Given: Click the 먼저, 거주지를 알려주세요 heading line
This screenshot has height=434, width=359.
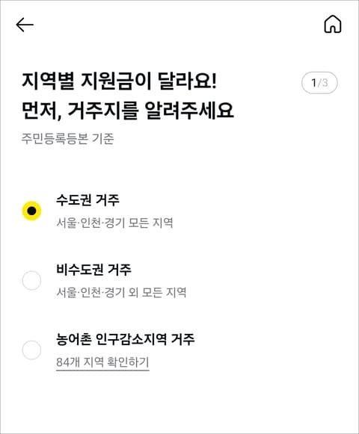Looking at the screenshot, I should tap(128, 111).
